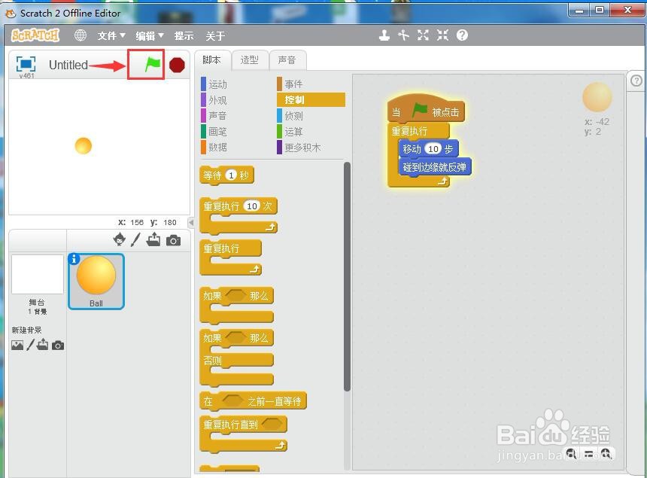Select the Grow sprite tool
Screen dimensions: 647x478
point(423,35)
